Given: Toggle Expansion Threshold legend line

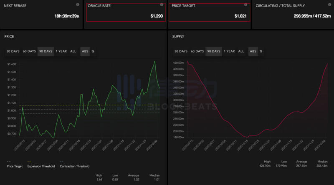Looking at the screenshot, I should click(41, 166).
